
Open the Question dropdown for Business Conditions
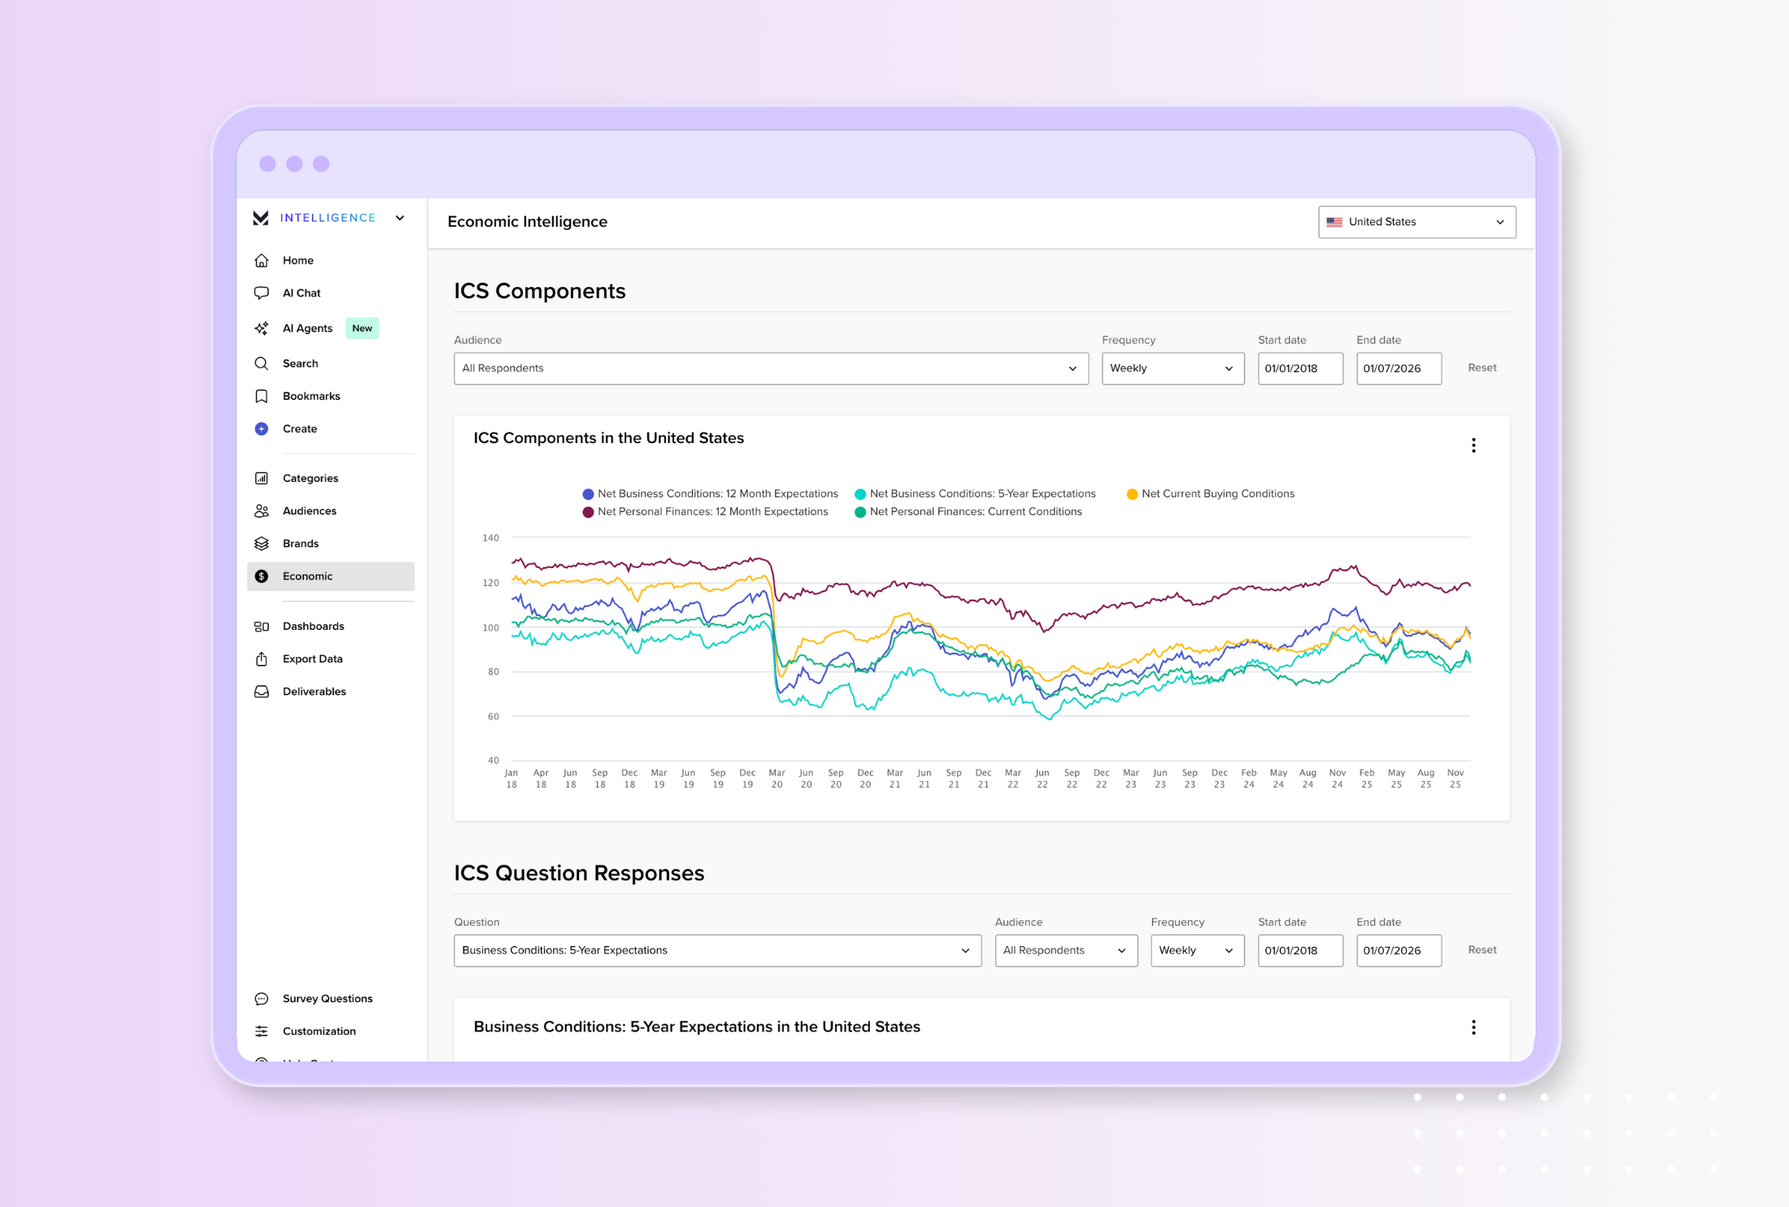click(716, 950)
